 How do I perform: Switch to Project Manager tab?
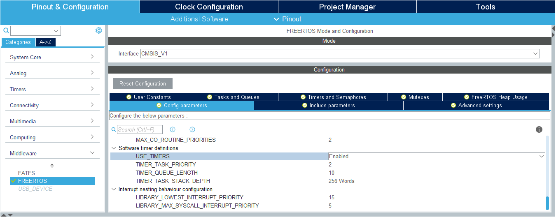[x=347, y=7]
